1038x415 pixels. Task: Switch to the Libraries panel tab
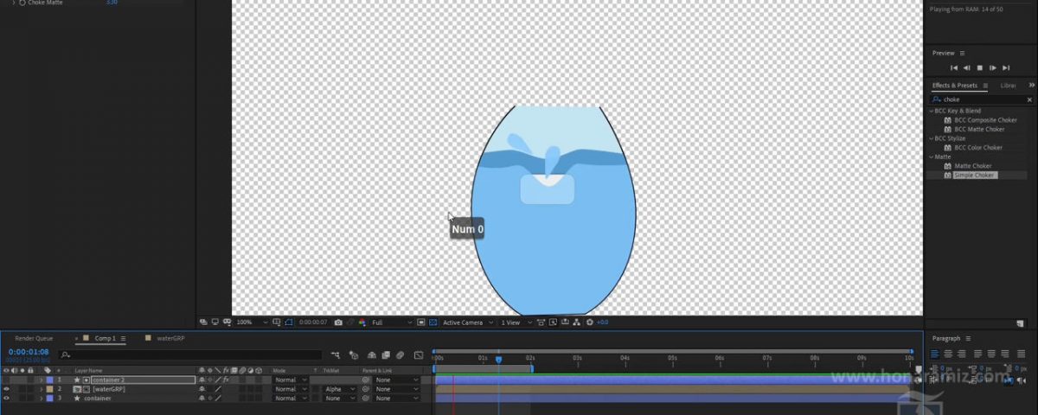pyautogui.click(x=1008, y=86)
